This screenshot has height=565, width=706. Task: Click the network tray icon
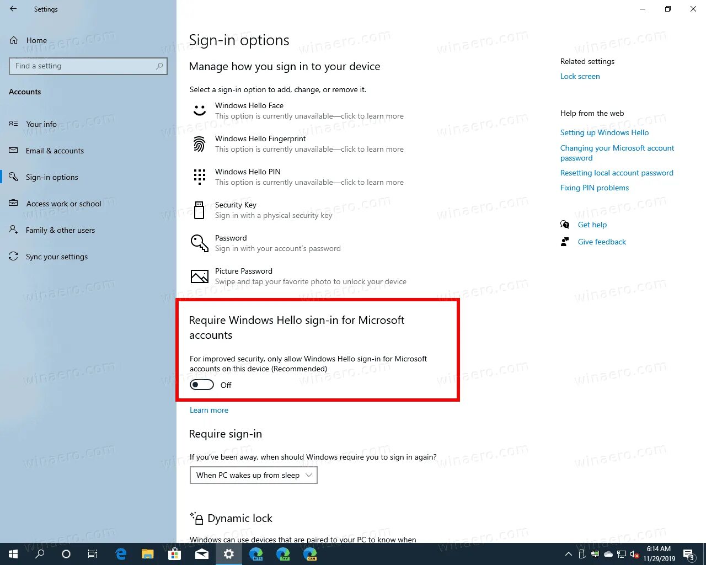[x=622, y=554]
